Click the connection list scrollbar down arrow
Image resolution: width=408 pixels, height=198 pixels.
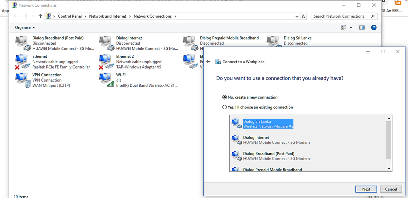coord(389,168)
